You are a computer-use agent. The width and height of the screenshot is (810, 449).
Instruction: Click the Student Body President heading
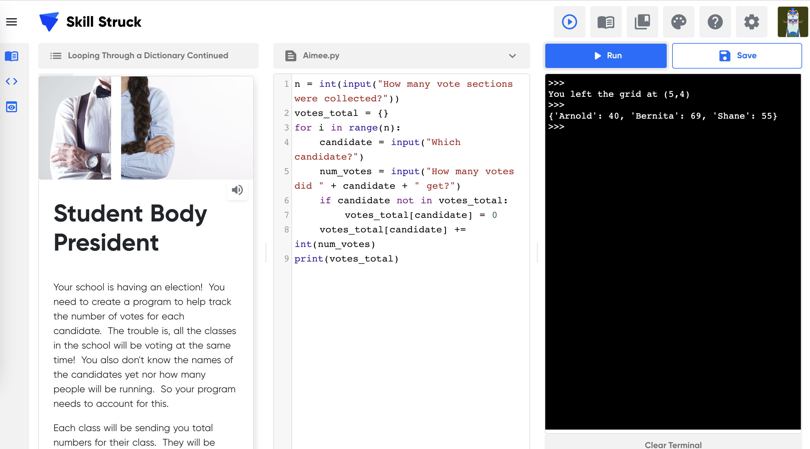click(x=130, y=228)
